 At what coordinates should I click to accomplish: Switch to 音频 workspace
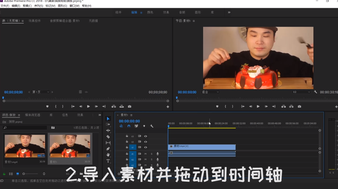[x=182, y=12]
